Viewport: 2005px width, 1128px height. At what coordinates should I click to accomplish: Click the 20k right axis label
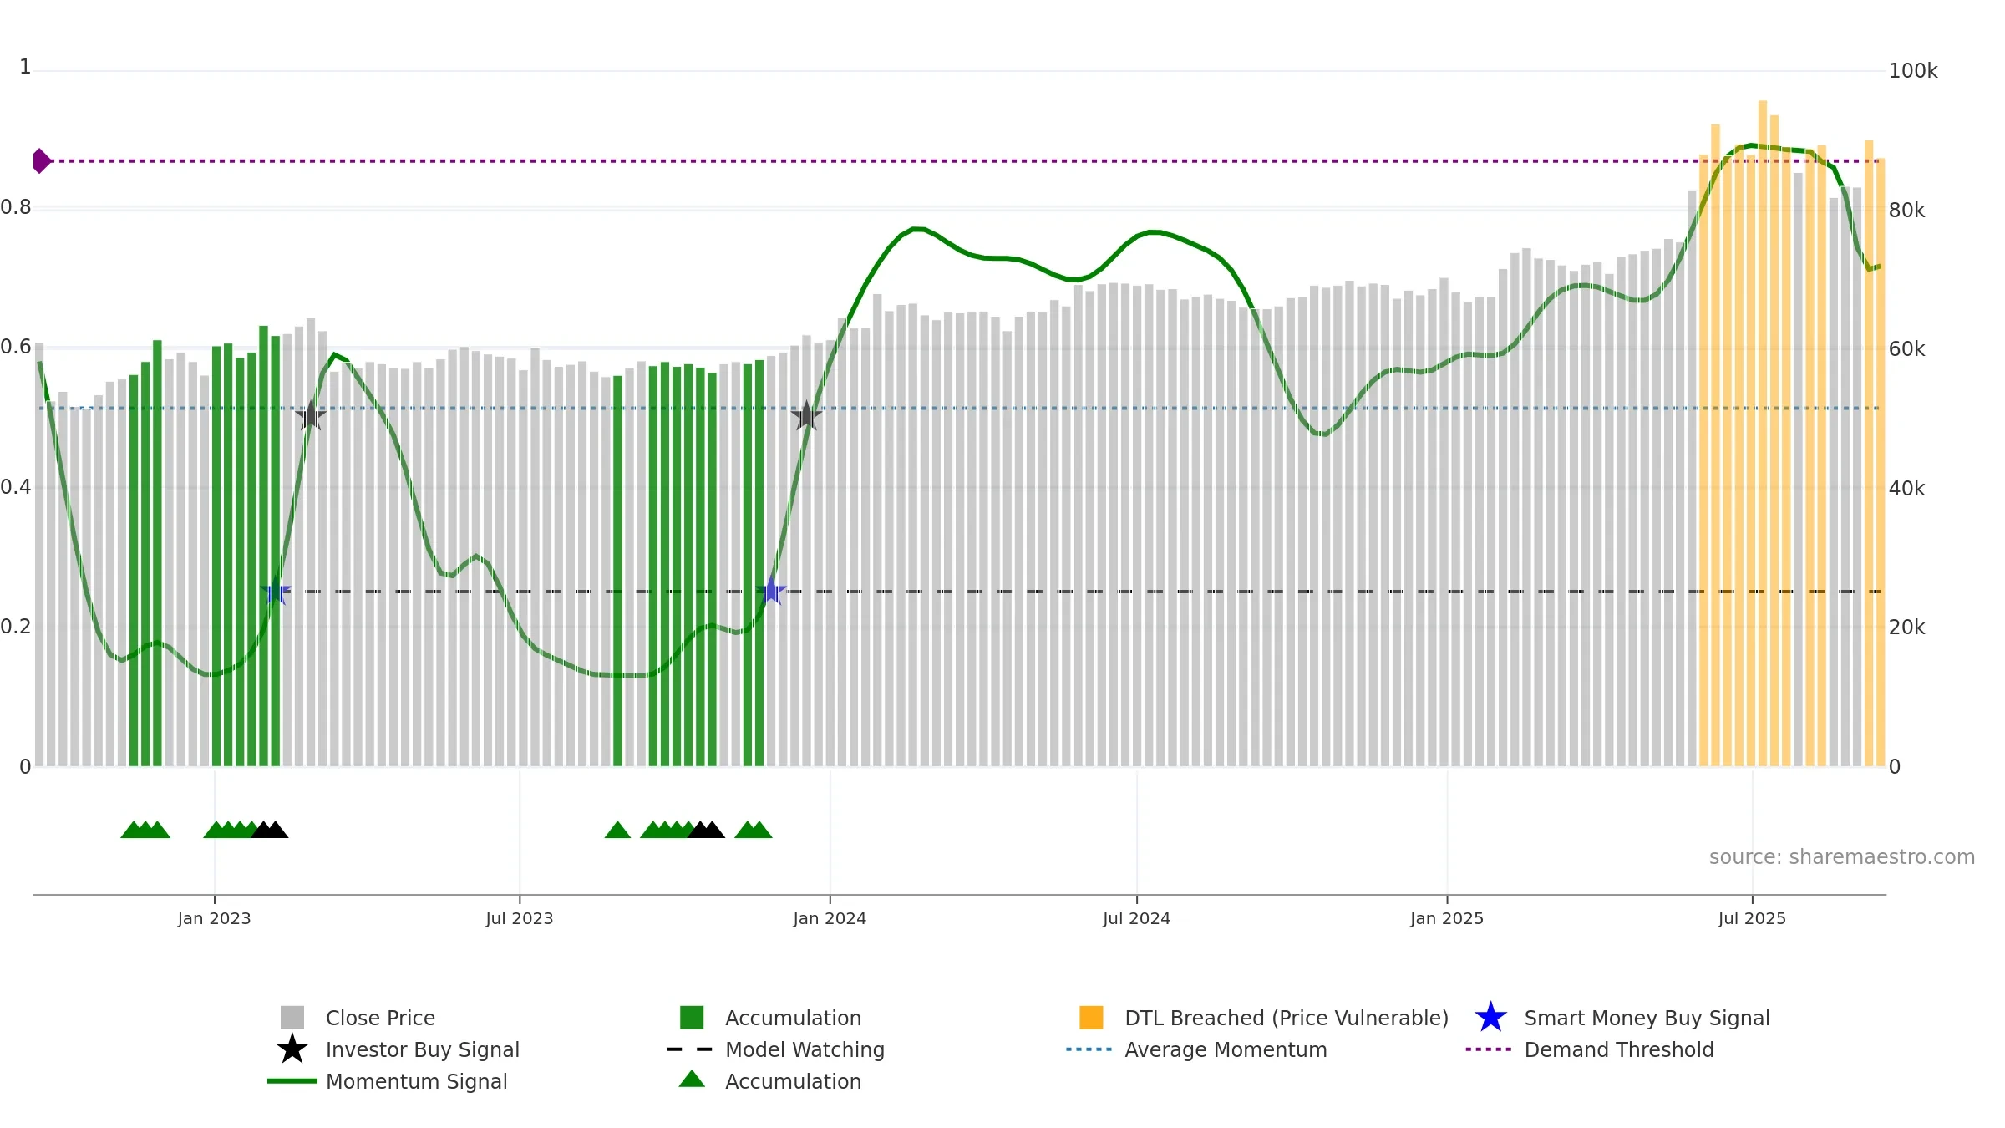[x=1907, y=628]
